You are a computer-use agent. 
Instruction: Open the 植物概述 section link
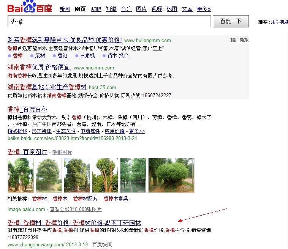tap(17, 131)
